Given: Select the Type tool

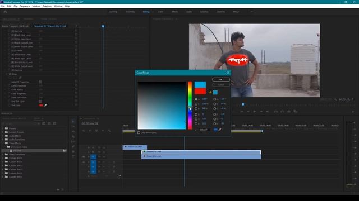Looking at the screenshot, I should [x=73, y=156].
